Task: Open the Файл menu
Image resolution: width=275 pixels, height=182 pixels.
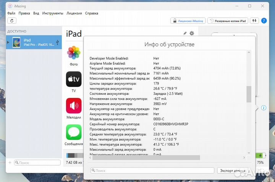Action: tap(11, 13)
